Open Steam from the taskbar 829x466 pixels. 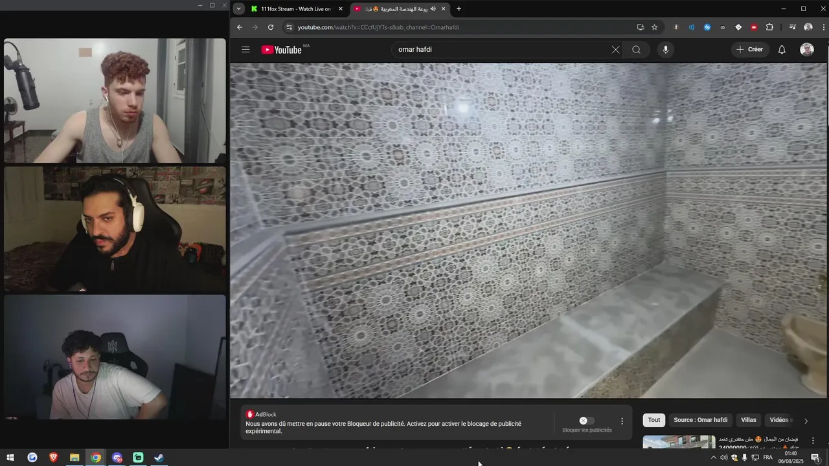pyautogui.click(x=159, y=458)
